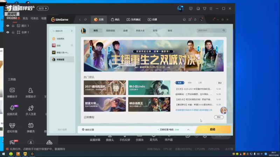Image resolution: width=280 pixels, height=157 pixels.
Task: Open the Windows Start menu
Action: (x=3, y=154)
